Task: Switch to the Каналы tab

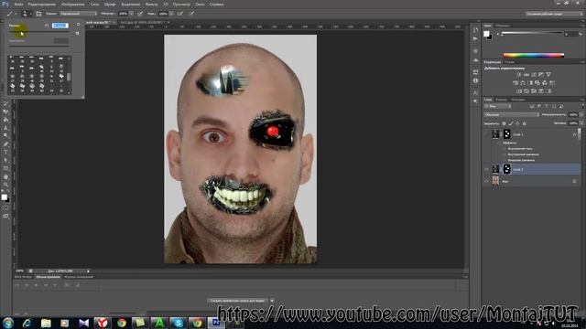Action: point(502,100)
